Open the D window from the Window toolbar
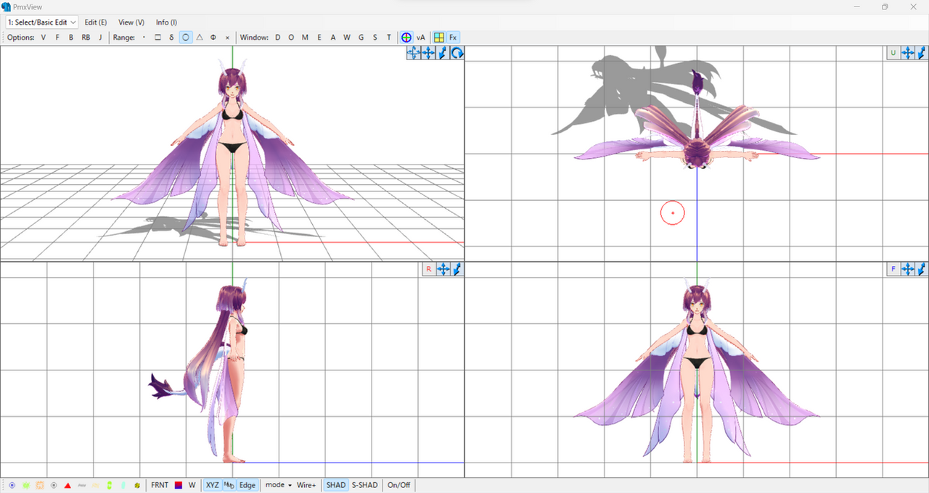The image size is (929, 493). pyautogui.click(x=277, y=38)
